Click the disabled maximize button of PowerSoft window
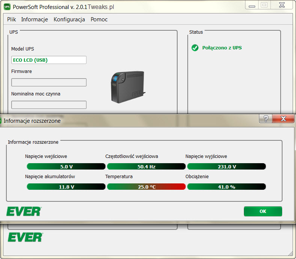The image size is (296, 259). coord(264,5)
